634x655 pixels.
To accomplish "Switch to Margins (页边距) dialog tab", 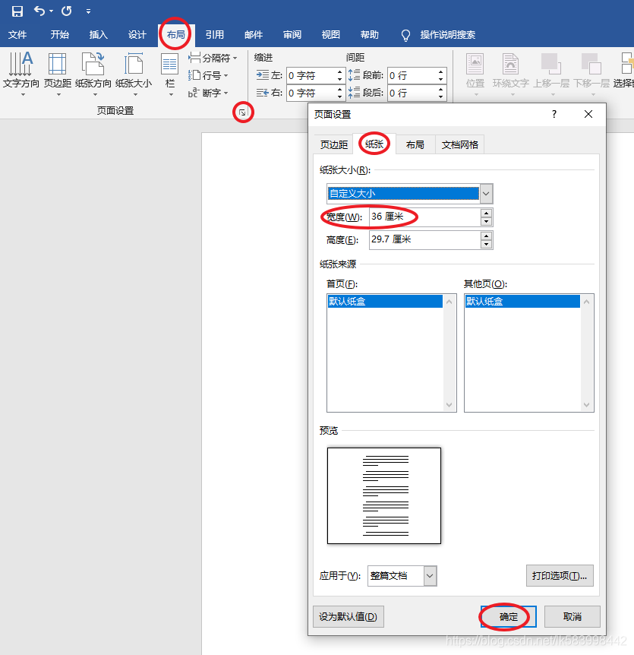I will click(x=333, y=144).
